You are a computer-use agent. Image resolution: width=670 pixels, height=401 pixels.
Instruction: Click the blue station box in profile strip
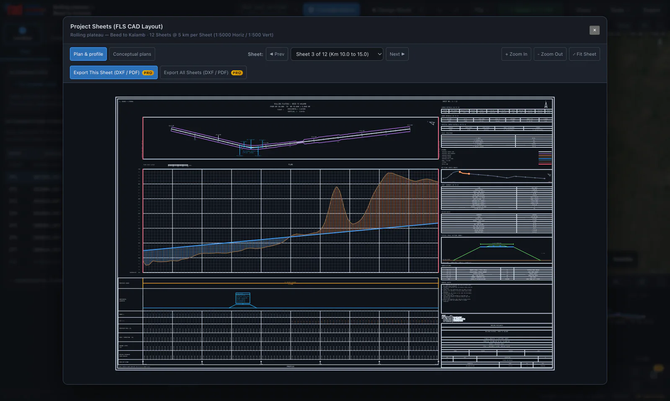(243, 298)
